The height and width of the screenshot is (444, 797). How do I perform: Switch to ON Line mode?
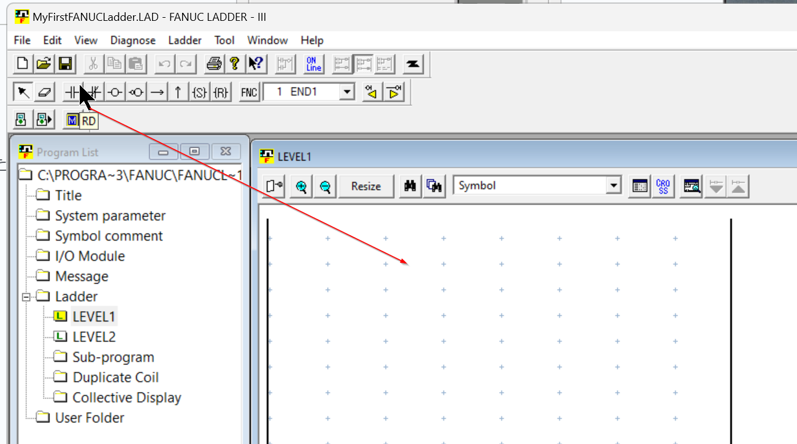click(313, 63)
